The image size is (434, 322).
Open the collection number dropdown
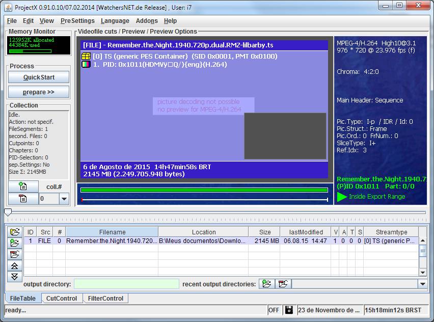64,199
